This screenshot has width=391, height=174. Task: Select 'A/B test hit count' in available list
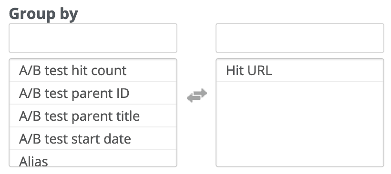(x=93, y=70)
